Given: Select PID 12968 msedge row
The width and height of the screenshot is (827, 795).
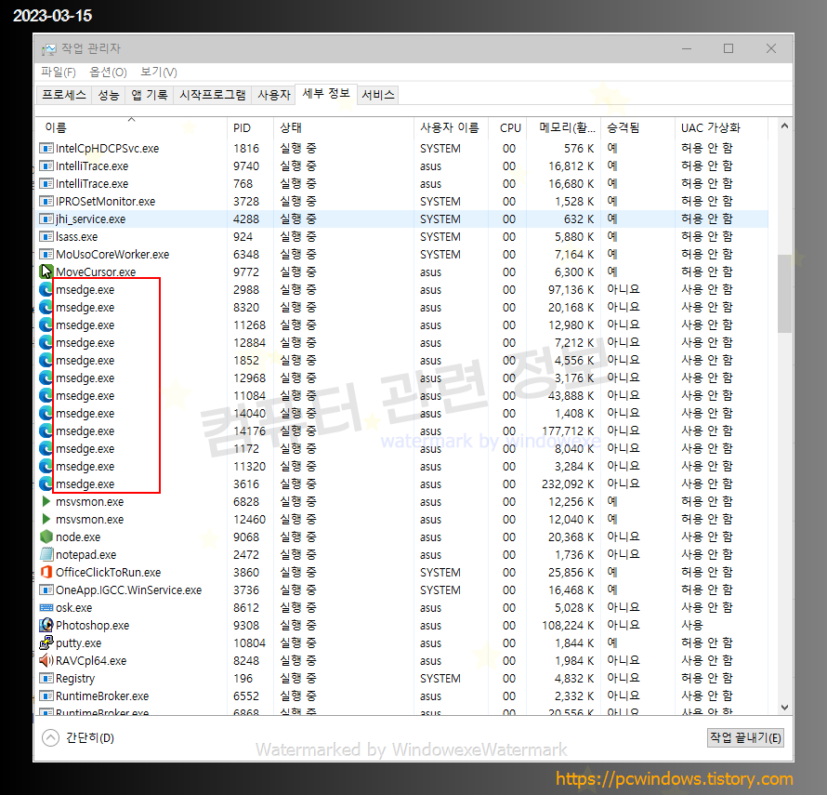Looking at the screenshot, I should [249, 378].
